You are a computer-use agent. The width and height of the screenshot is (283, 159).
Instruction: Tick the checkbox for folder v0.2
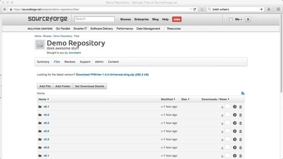click(228, 114)
